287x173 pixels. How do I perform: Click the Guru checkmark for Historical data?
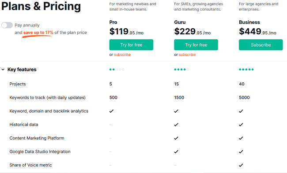click(176, 125)
